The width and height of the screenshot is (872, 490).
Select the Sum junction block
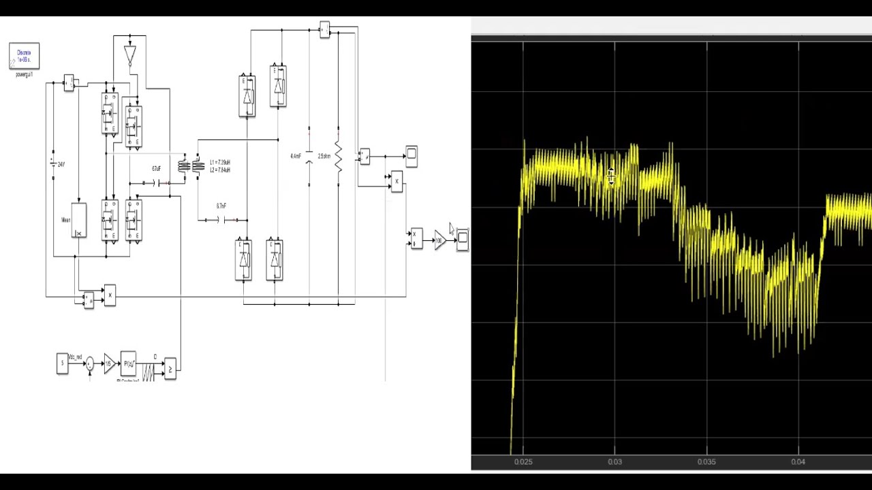coord(89,364)
